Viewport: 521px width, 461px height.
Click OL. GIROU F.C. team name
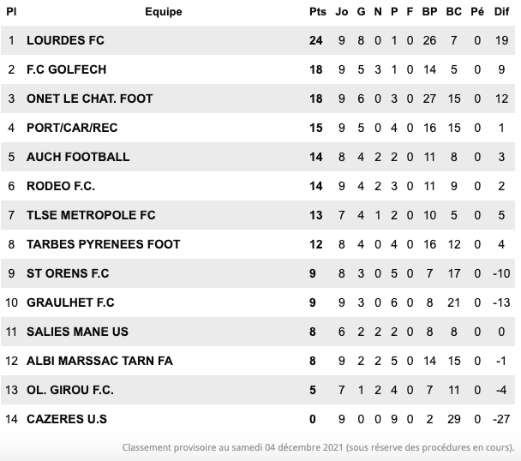point(70,390)
